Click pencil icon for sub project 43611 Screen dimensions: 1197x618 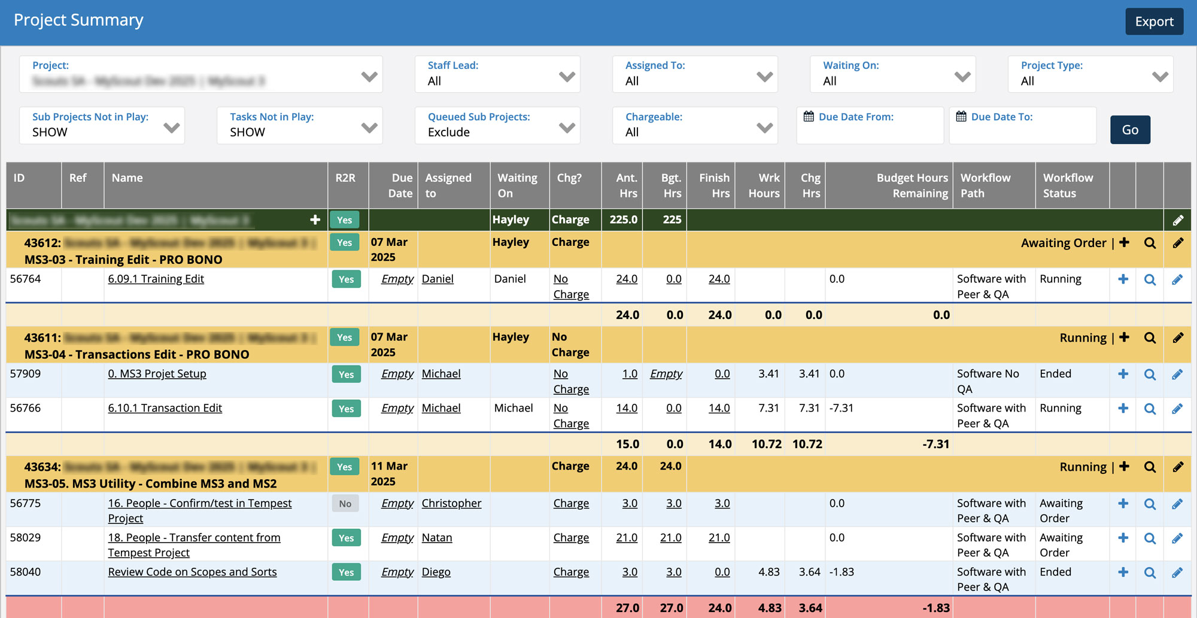(1177, 338)
